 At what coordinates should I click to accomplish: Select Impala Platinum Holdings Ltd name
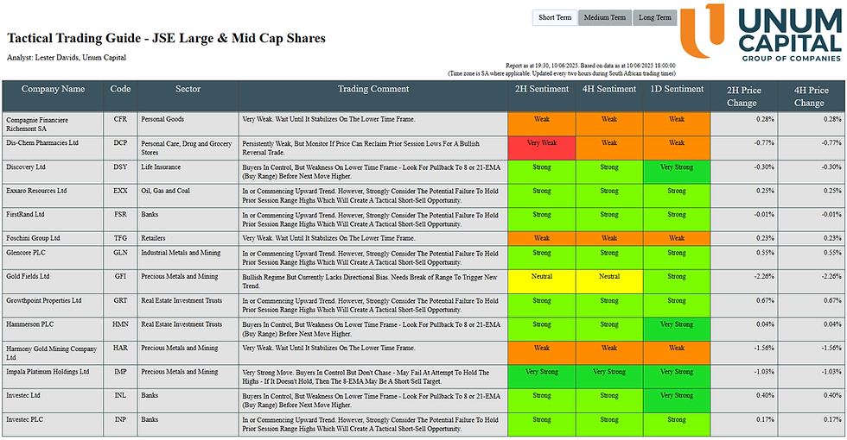(48, 372)
